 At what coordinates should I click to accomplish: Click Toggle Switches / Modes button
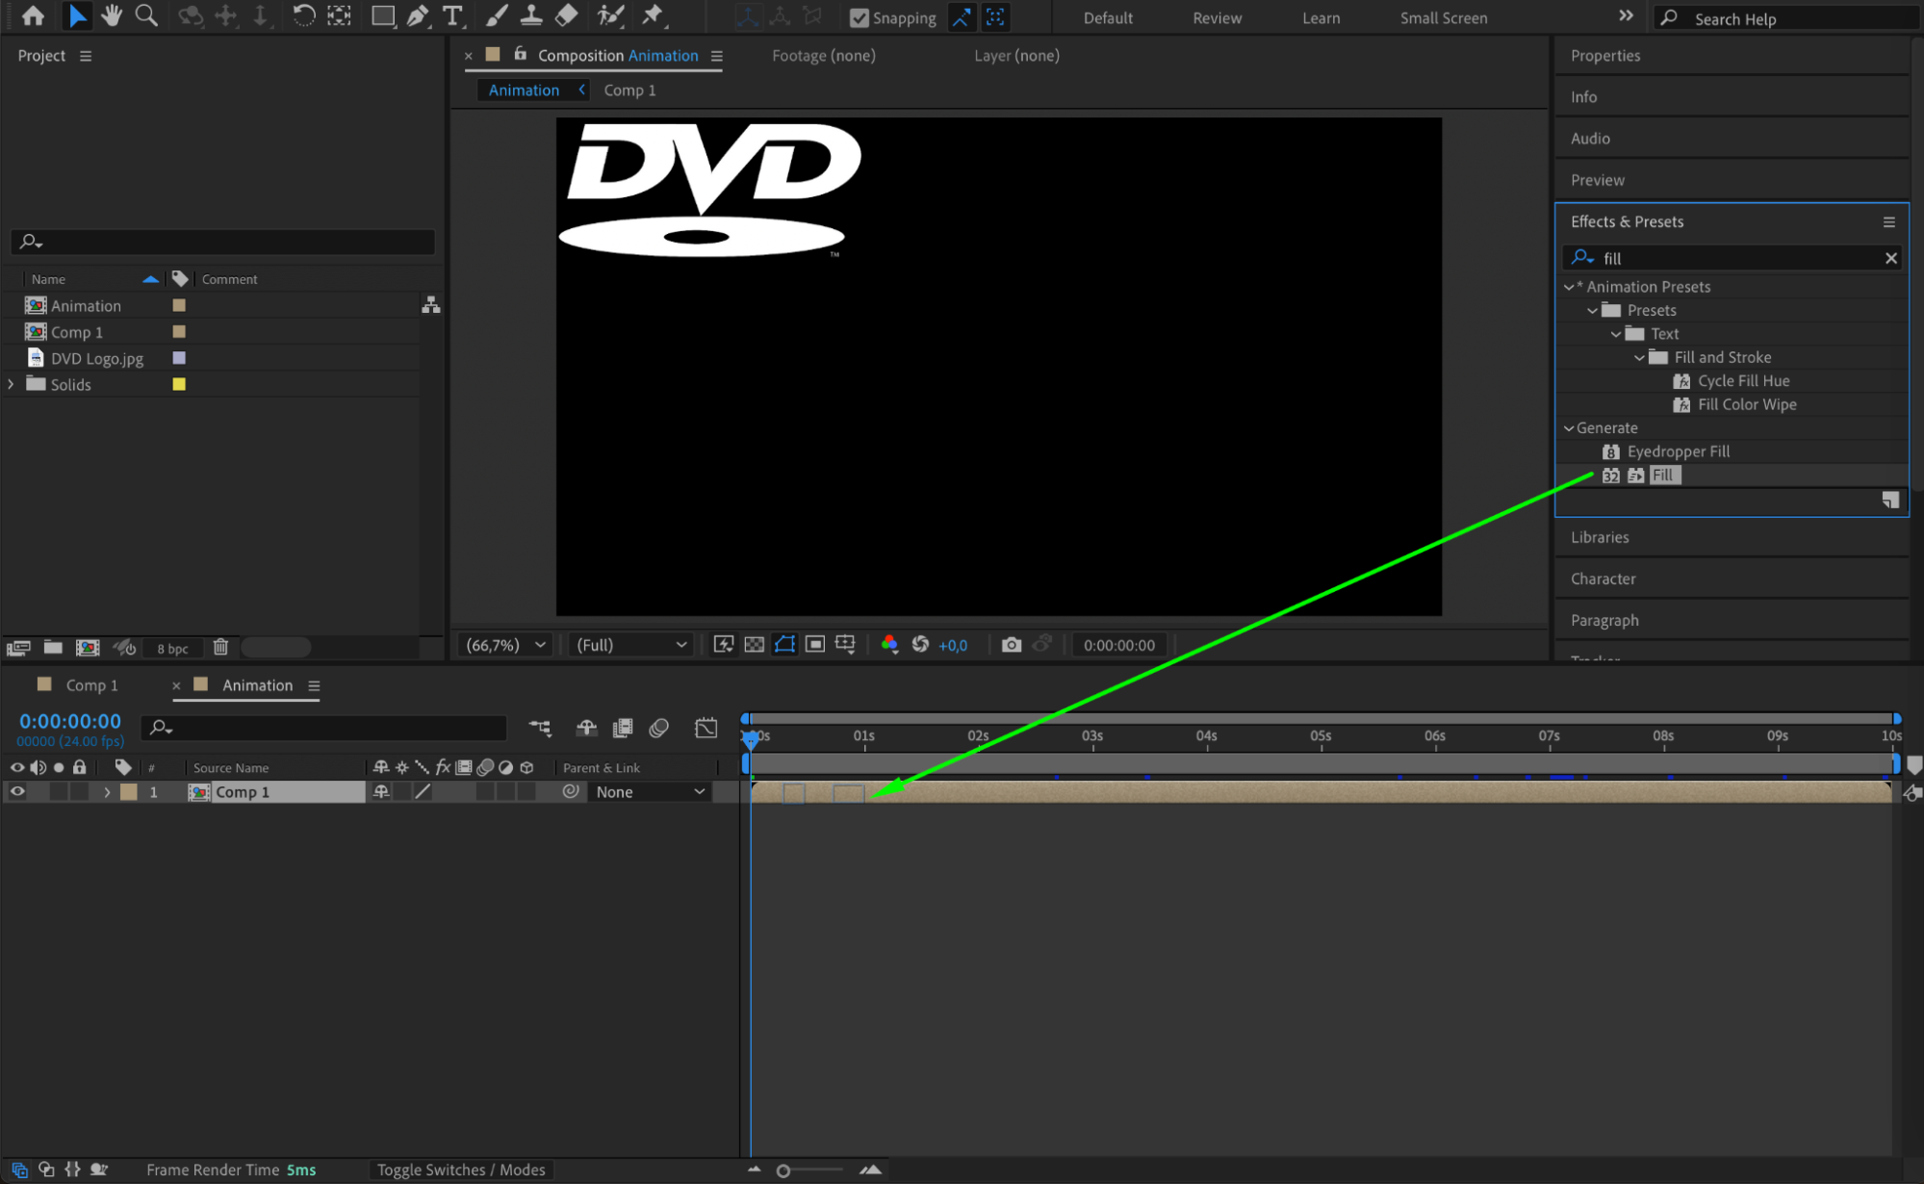coord(461,1170)
